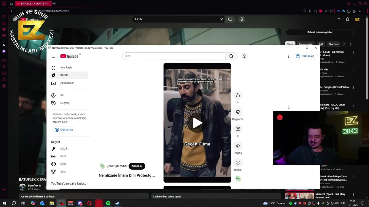Screen dimensions: 369x207
Task: Click the Ara search field in popup
Action: 174,56
